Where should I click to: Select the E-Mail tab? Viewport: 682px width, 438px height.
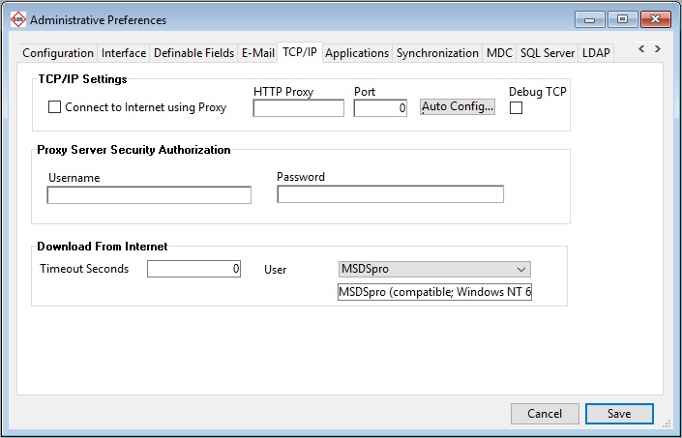258,53
